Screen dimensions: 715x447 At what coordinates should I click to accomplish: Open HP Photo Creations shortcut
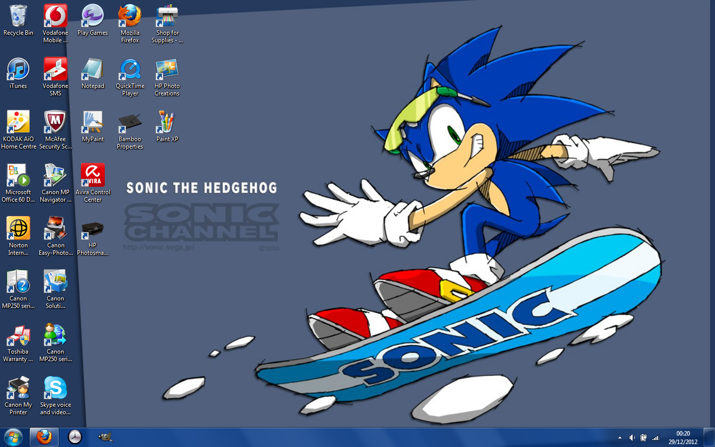(167, 77)
